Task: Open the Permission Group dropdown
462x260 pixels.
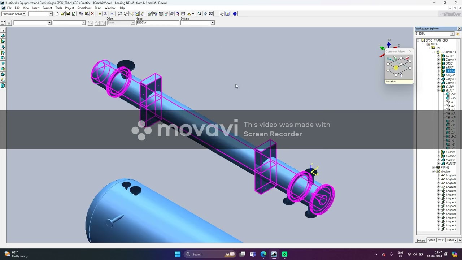Action: 24,14
